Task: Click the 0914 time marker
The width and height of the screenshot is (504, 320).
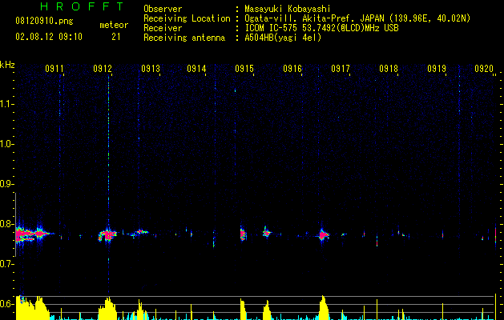Action: [196, 69]
